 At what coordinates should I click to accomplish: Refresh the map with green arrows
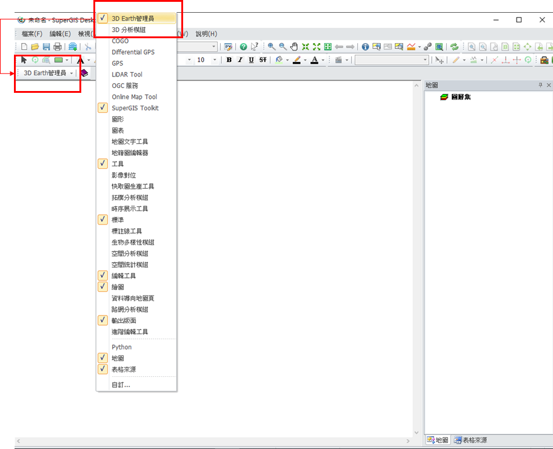click(454, 47)
